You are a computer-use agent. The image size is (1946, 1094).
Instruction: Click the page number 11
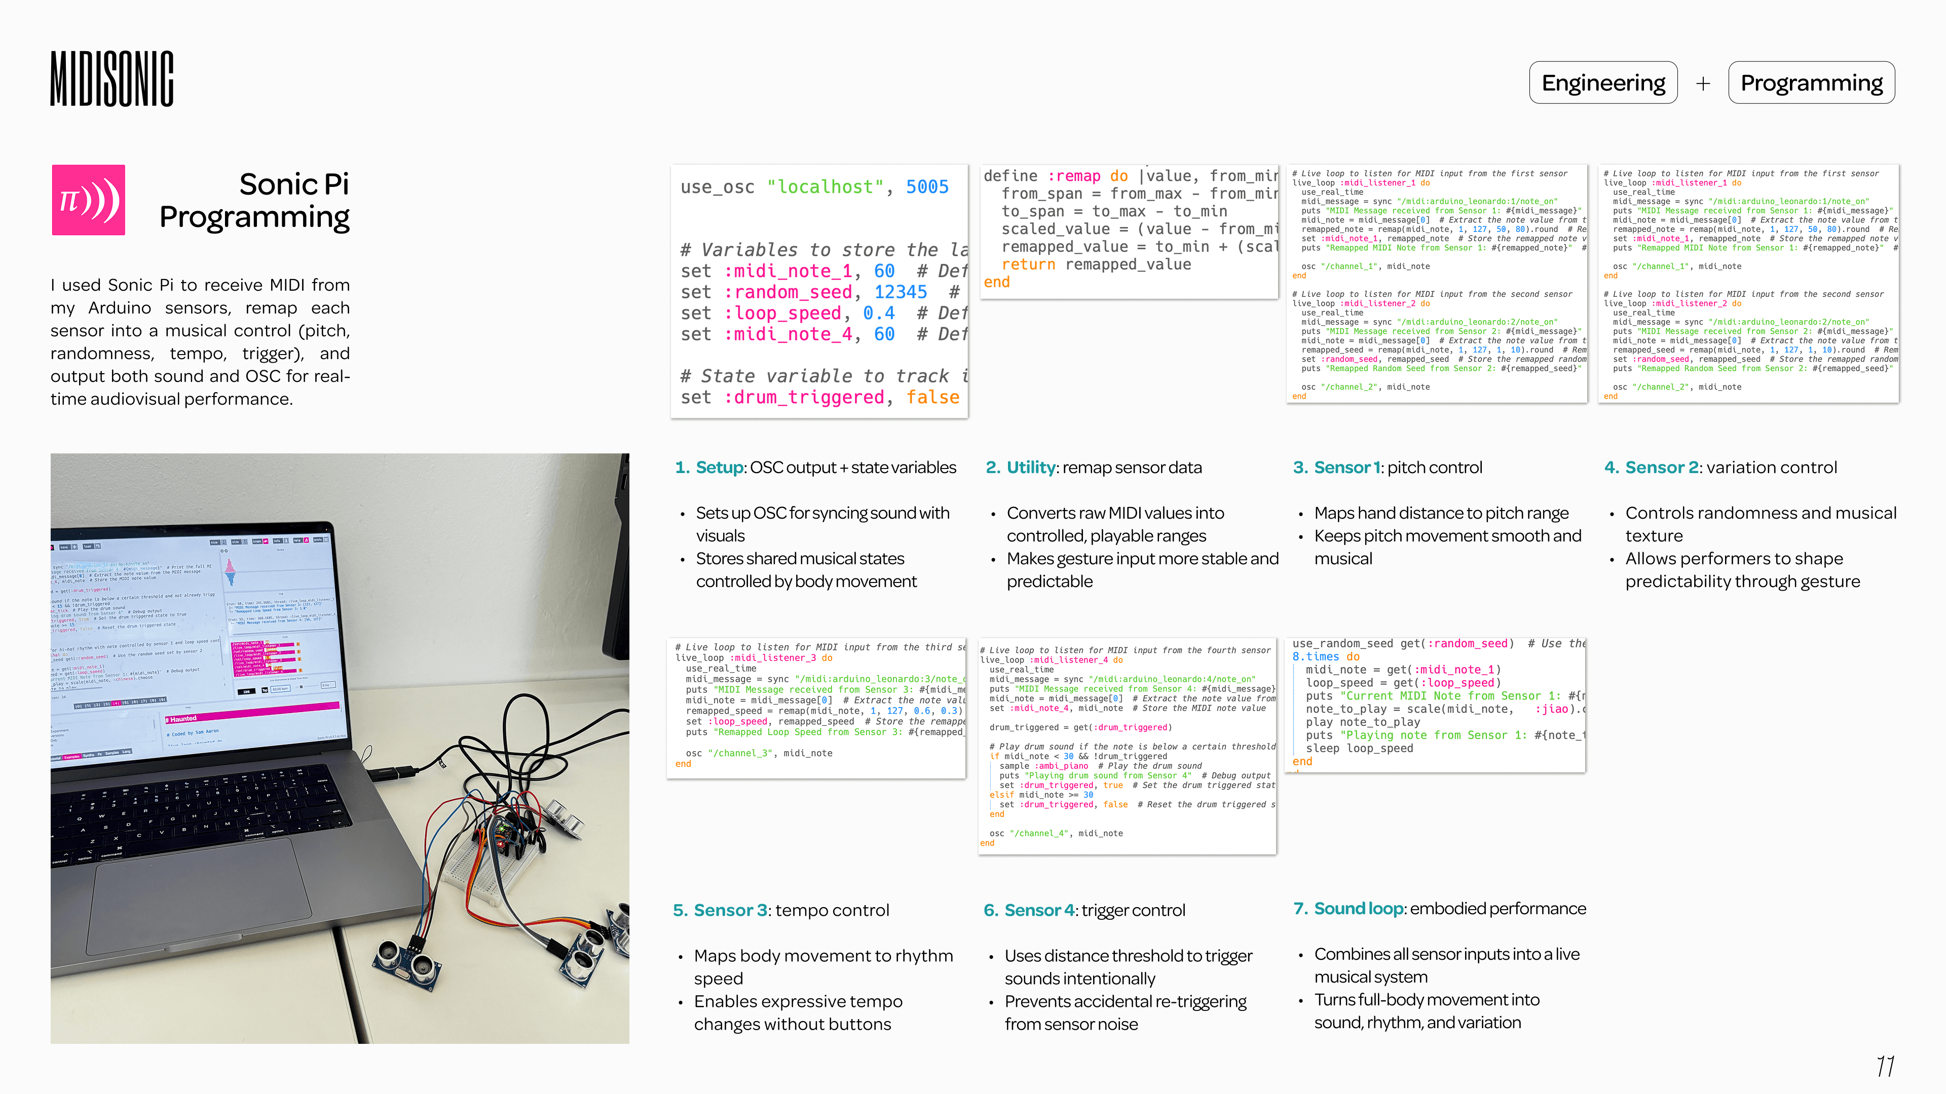[1885, 1066]
